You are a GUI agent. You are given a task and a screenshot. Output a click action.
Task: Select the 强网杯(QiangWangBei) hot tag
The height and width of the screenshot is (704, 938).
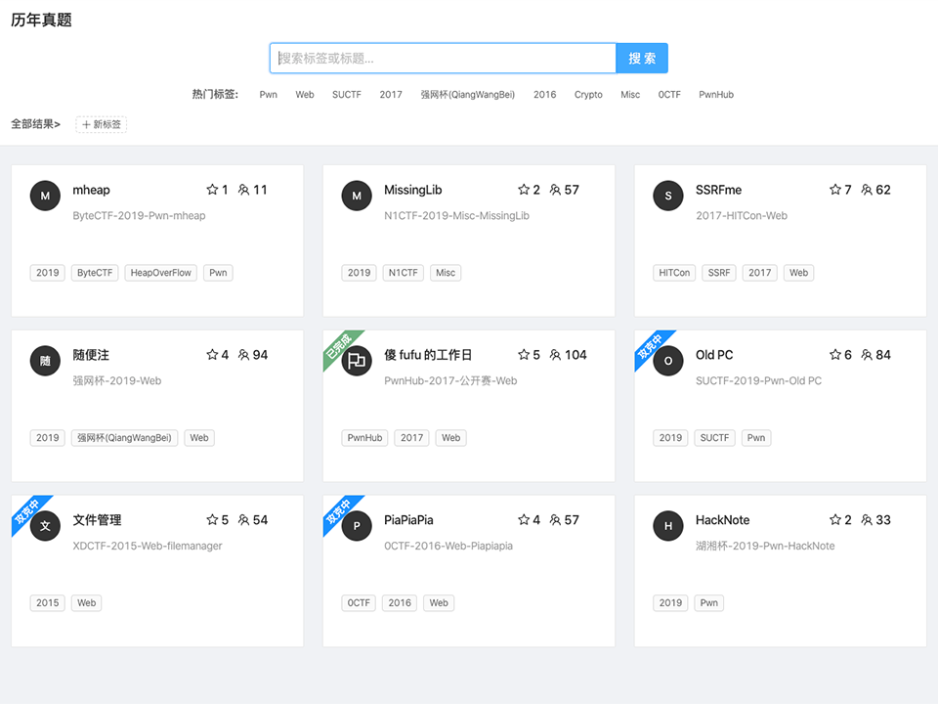(467, 95)
